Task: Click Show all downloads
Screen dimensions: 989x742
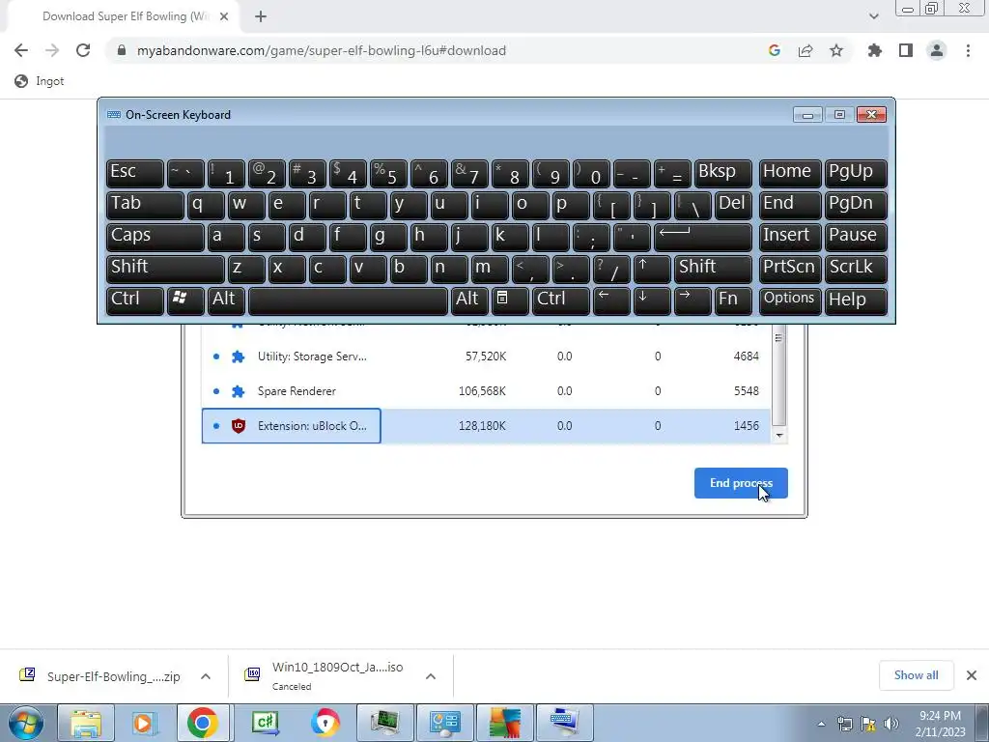Action: pyautogui.click(x=916, y=675)
